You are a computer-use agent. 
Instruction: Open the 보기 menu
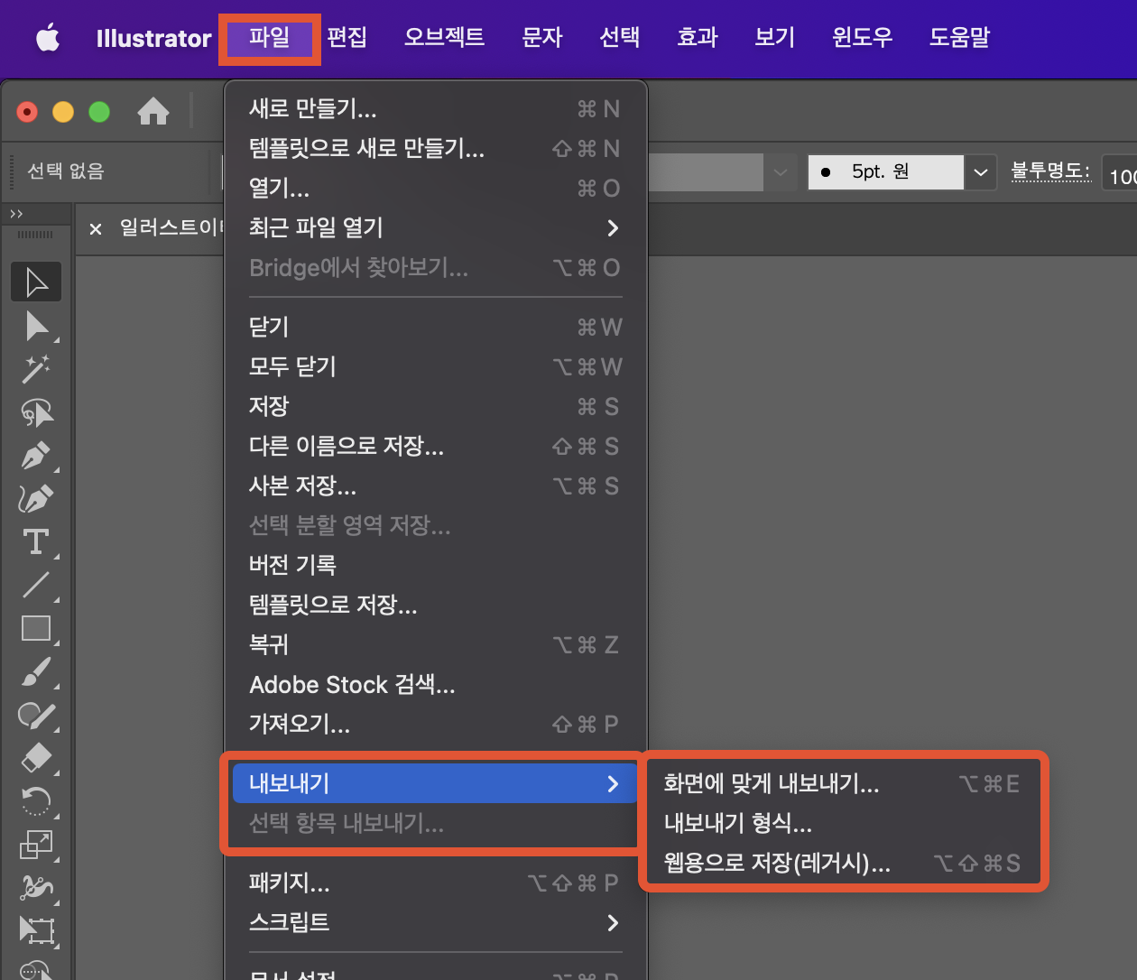coord(775,38)
